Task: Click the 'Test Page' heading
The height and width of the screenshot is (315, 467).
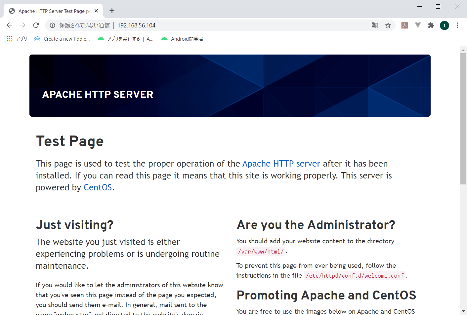Action: tap(70, 141)
